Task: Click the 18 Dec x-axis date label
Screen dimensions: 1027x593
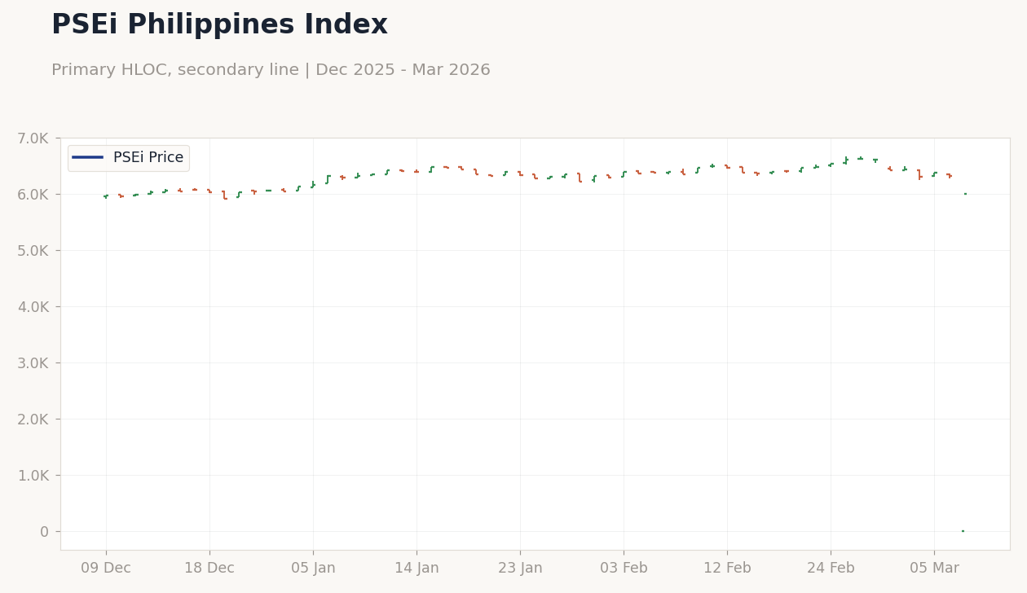Action: click(x=209, y=569)
